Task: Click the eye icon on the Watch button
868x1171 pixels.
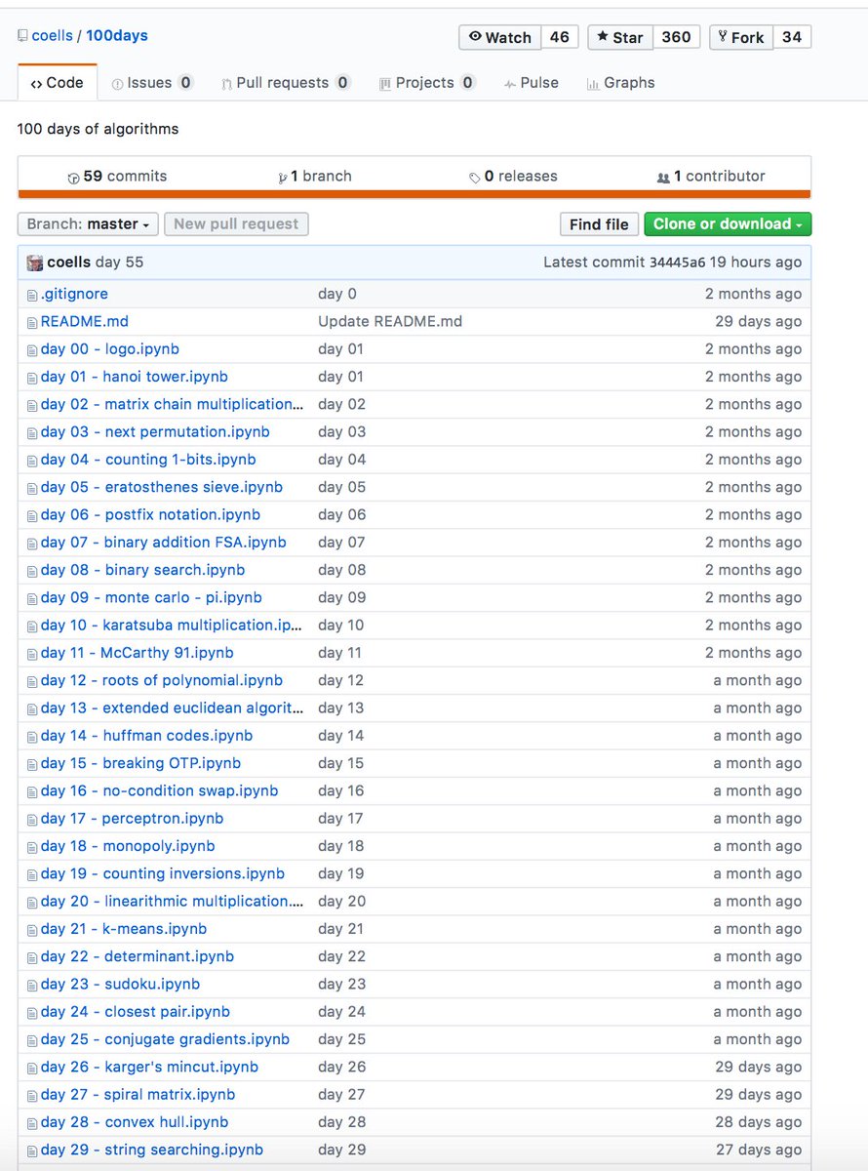Action: (x=475, y=37)
